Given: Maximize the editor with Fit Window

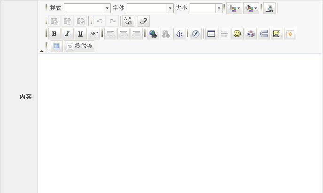Looking at the screenshot, I should [57, 46].
